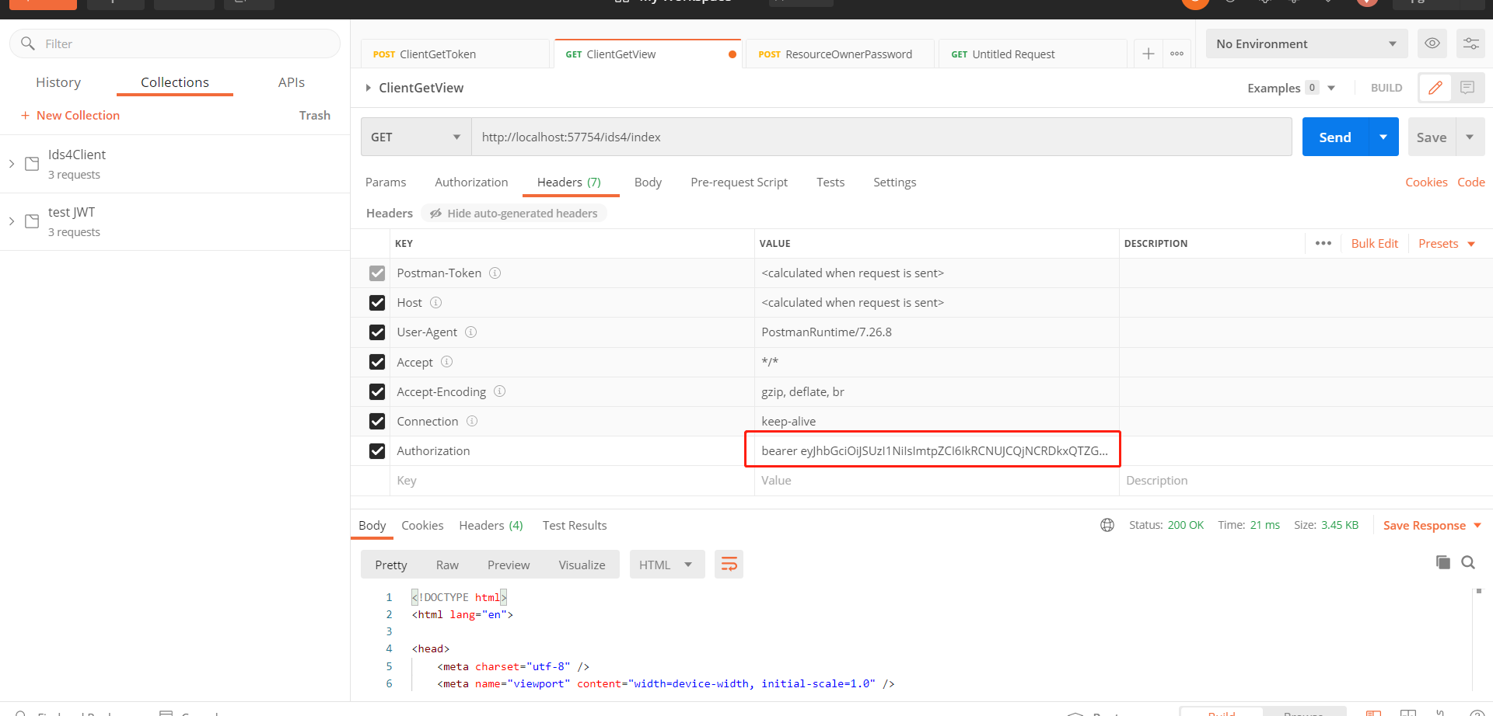Open Trash link
This screenshot has height=716, width=1493.
pos(315,115)
